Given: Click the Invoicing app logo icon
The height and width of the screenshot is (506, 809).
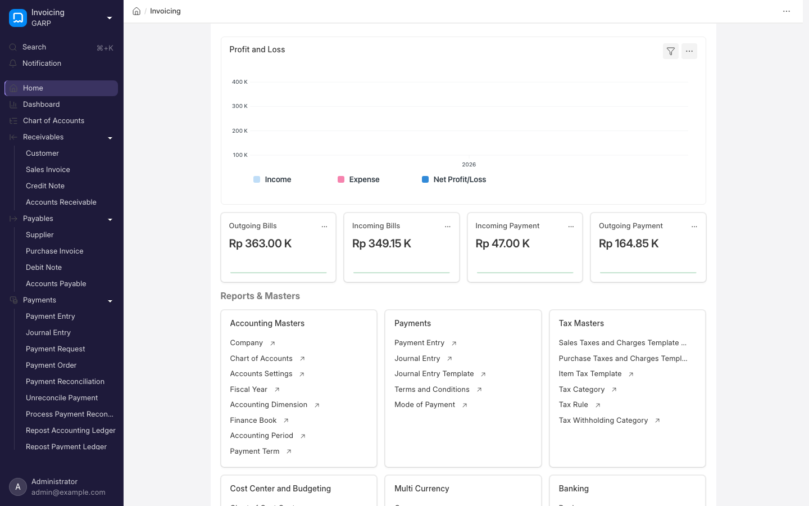Looking at the screenshot, I should tap(18, 18).
